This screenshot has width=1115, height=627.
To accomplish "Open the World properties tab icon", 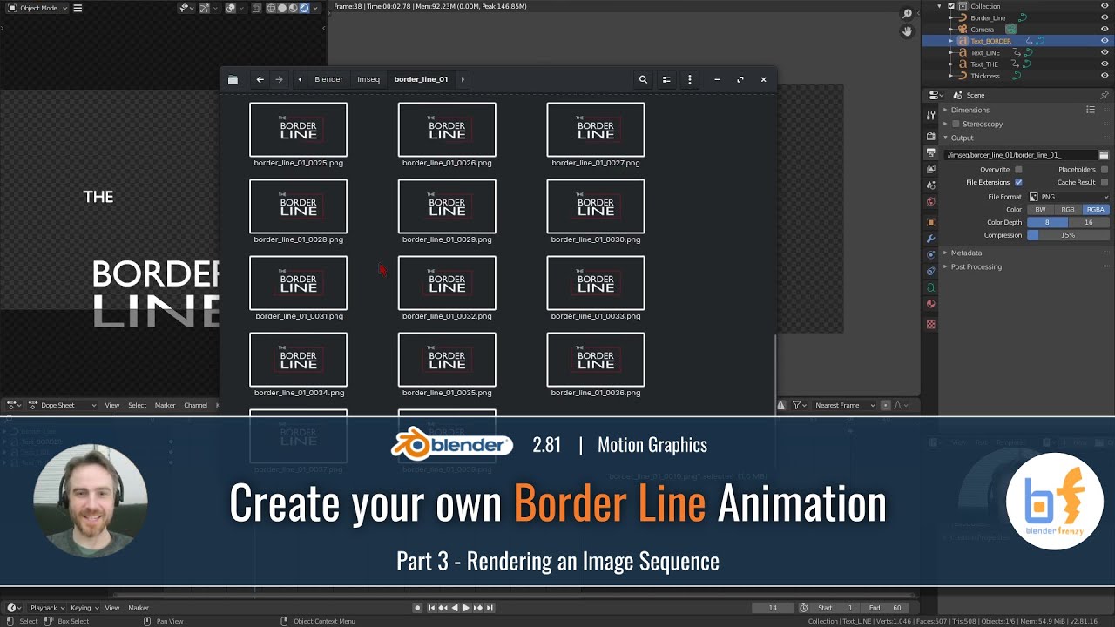I will pos(931,202).
